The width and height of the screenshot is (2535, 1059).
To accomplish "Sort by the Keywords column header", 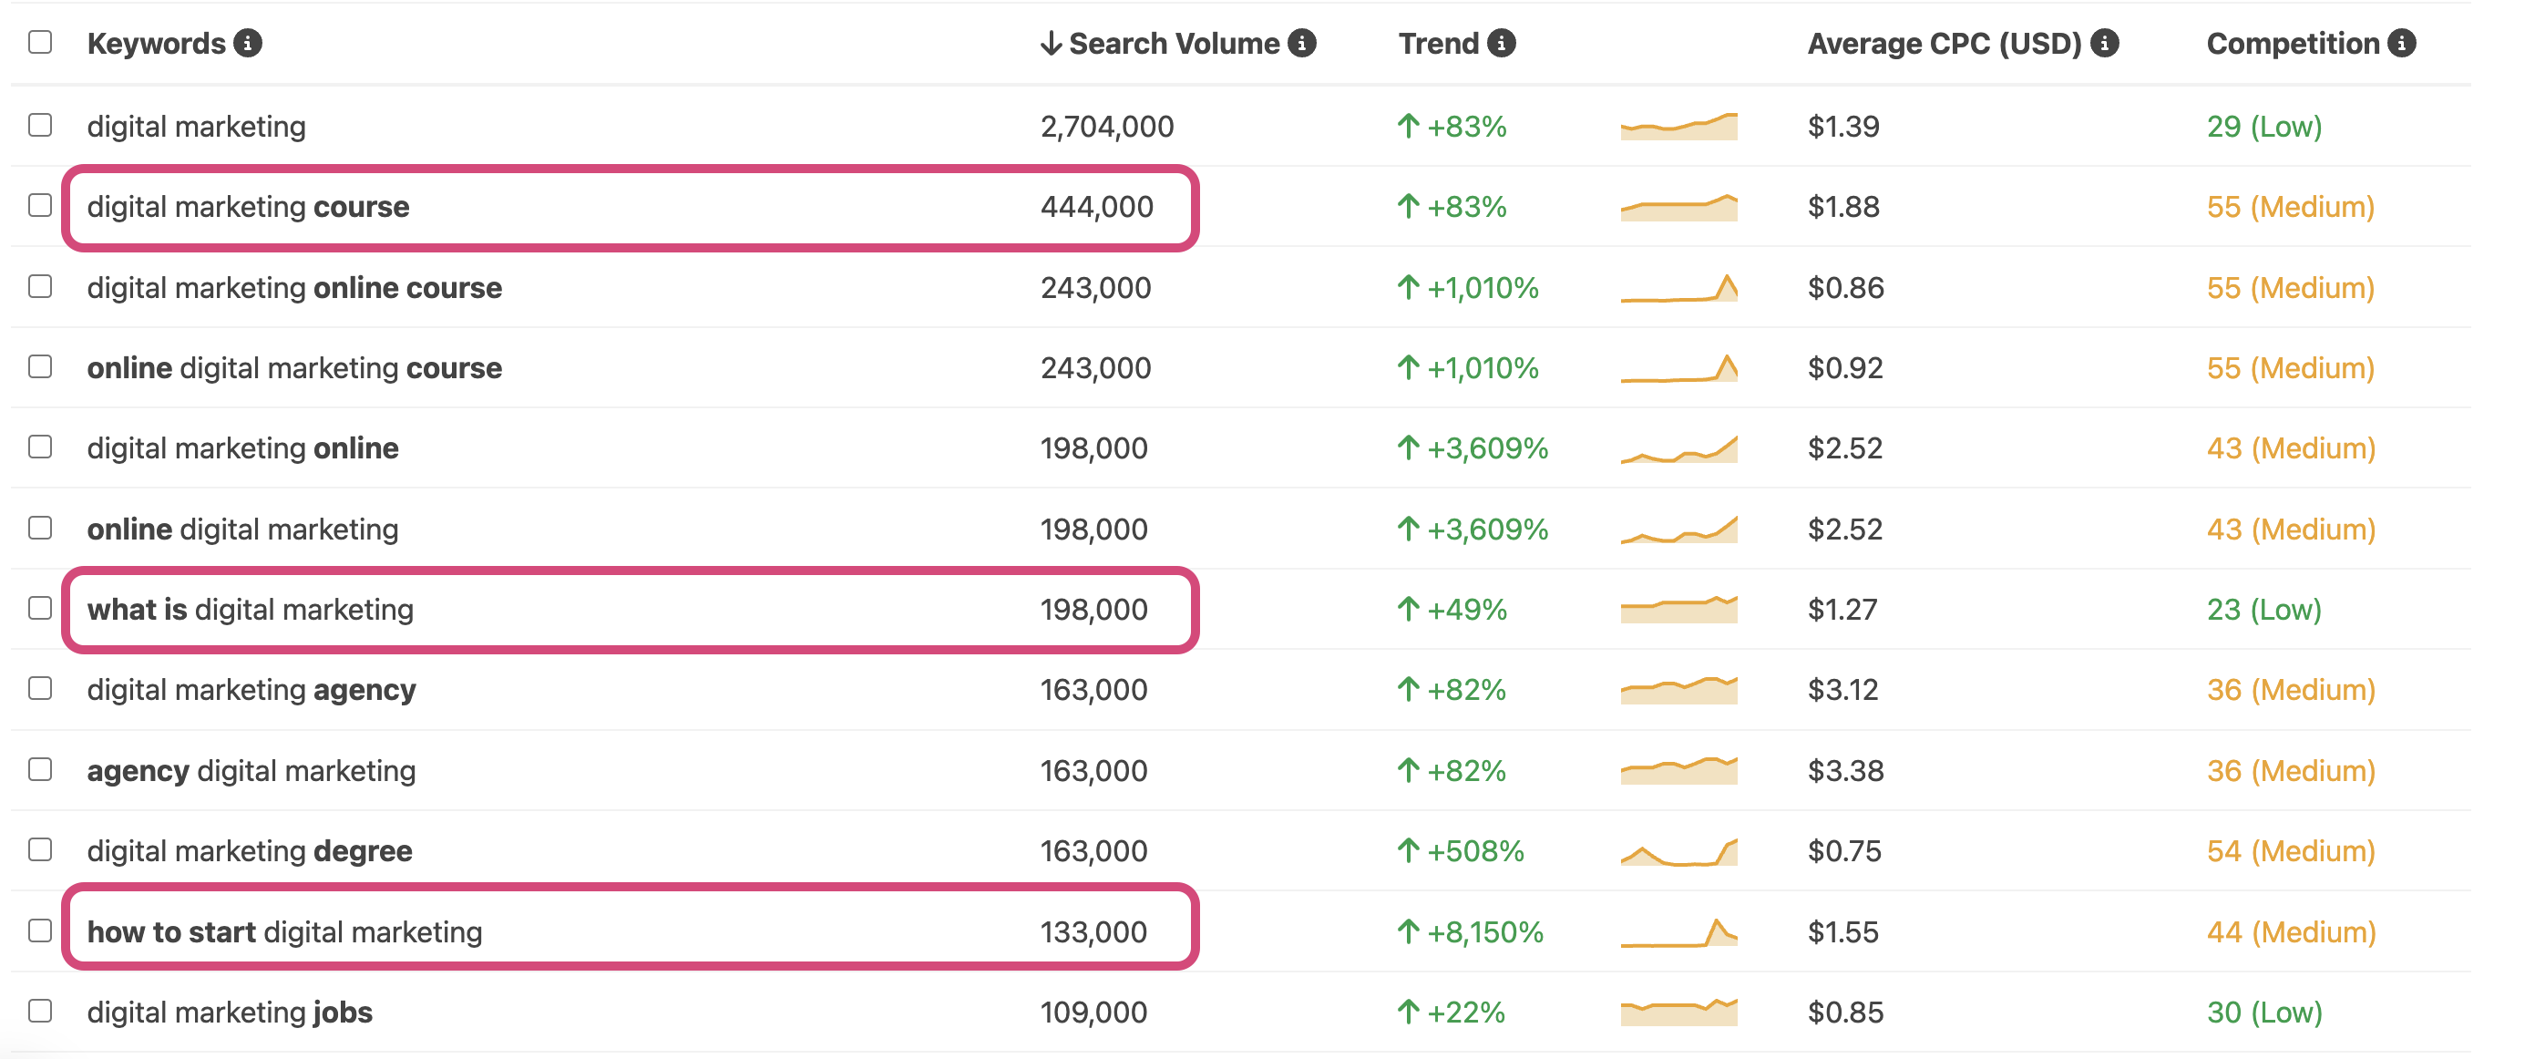I will point(157,44).
